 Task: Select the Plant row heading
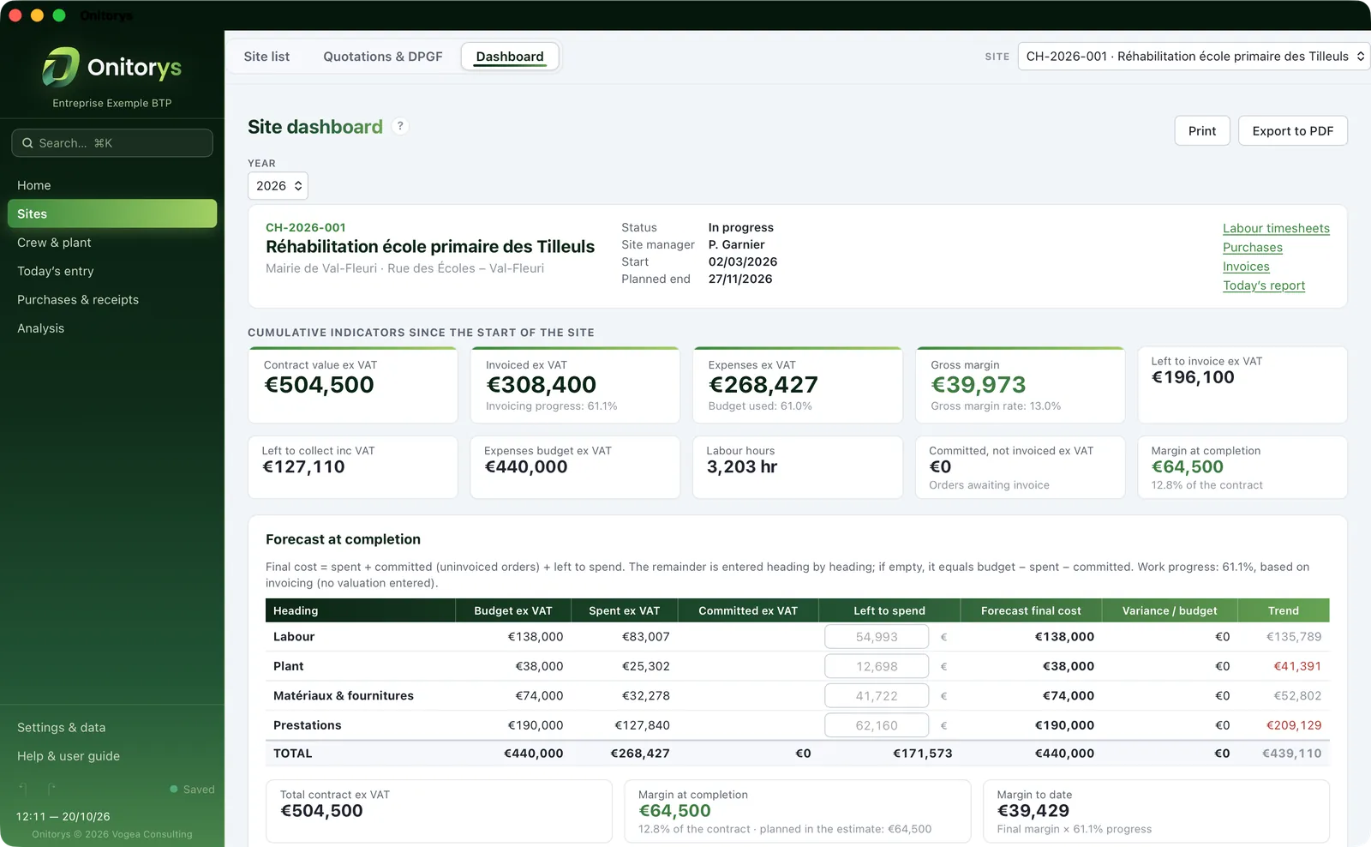click(x=289, y=666)
